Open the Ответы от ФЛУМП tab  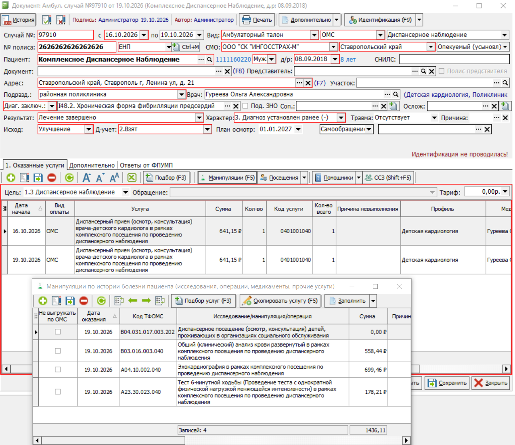coord(146,165)
